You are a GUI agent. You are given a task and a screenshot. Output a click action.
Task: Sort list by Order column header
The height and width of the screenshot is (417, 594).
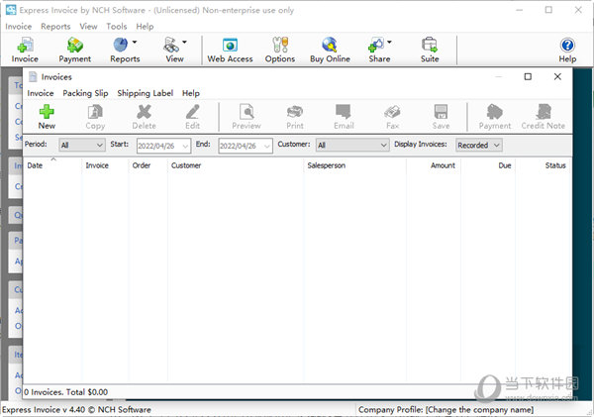coord(148,165)
